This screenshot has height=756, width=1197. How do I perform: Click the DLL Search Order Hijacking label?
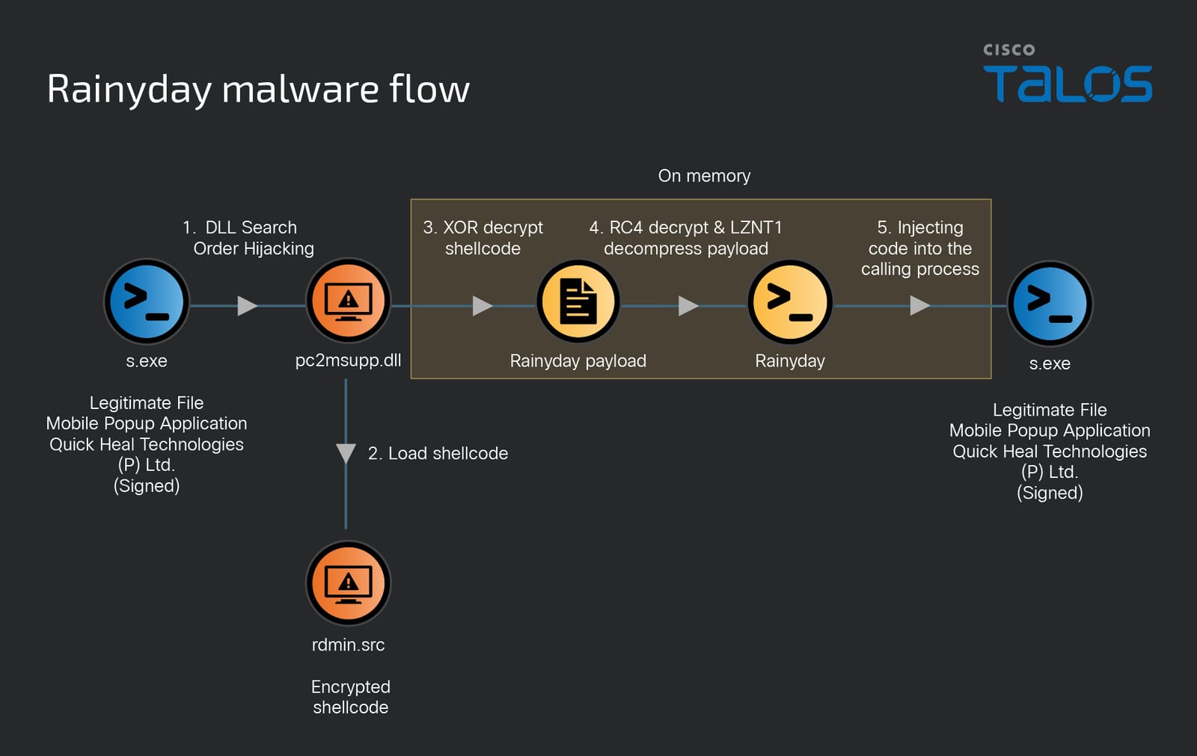coord(248,238)
